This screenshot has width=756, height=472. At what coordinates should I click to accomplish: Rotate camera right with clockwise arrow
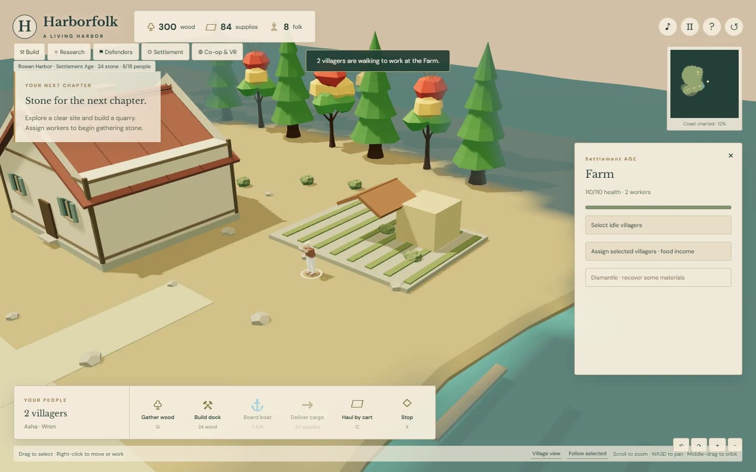point(699,445)
